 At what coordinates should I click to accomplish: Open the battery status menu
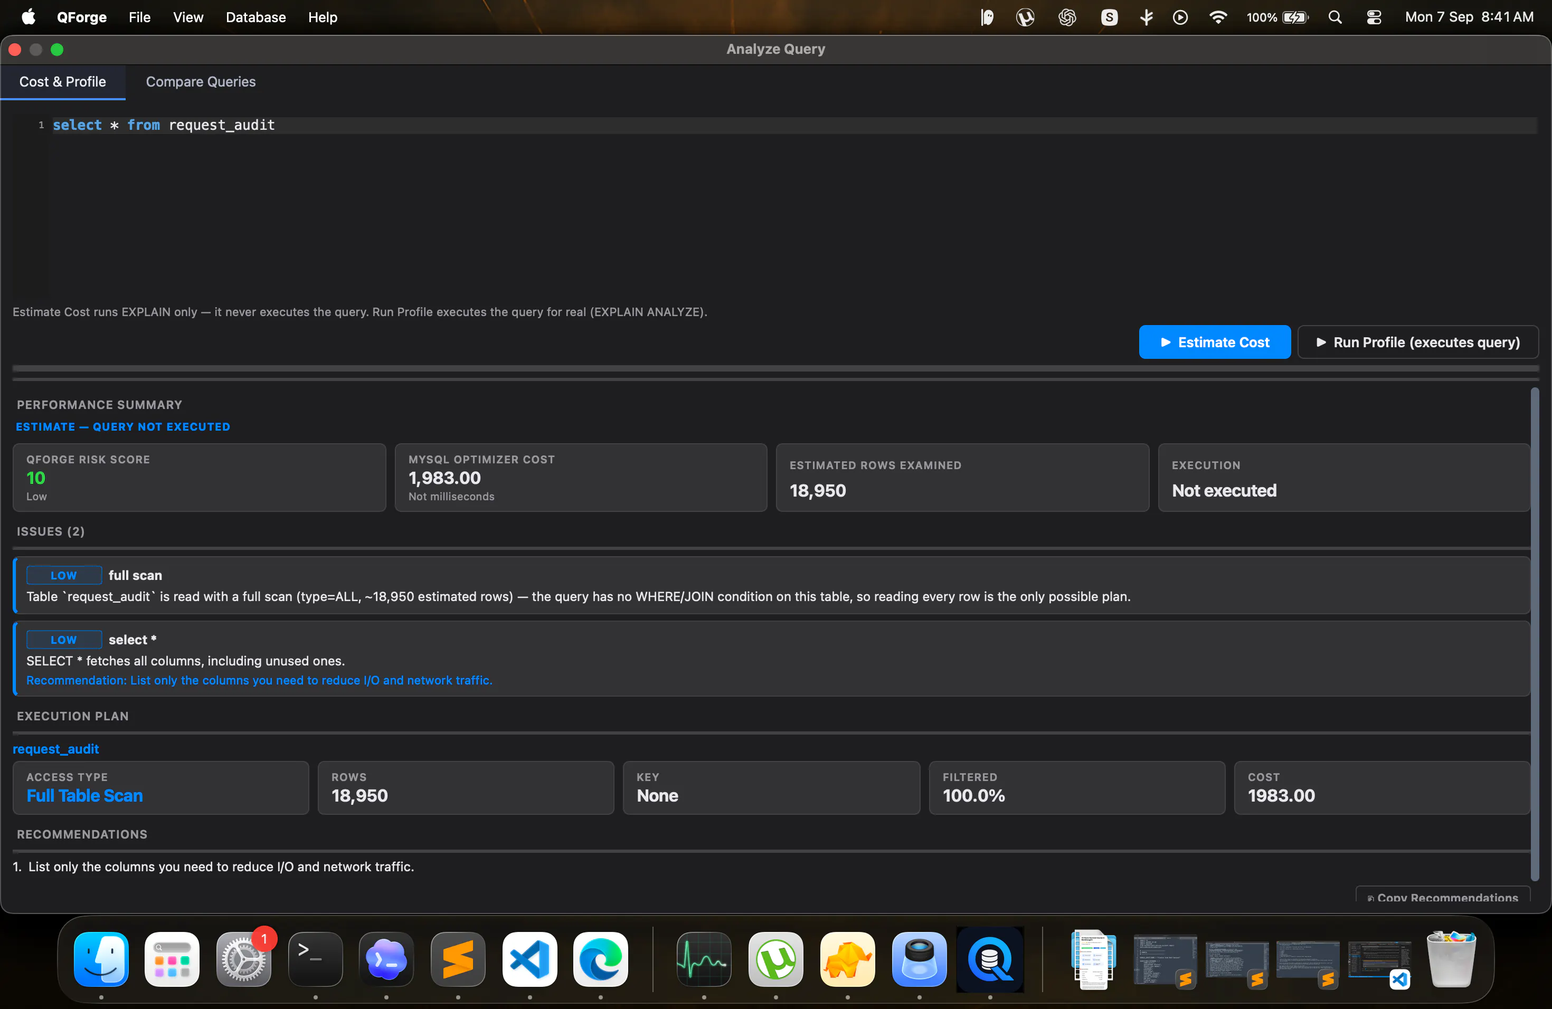[x=1277, y=17]
